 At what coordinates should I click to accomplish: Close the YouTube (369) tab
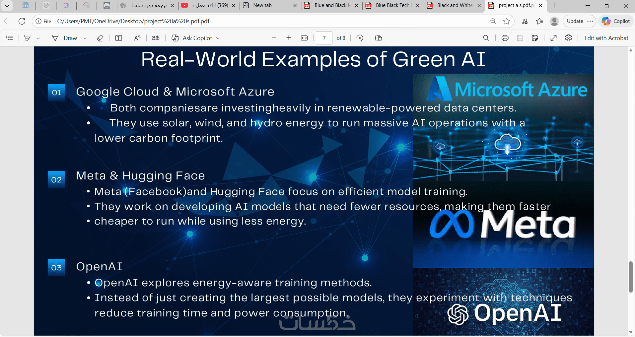pyautogui.click(x=234, y=6)
